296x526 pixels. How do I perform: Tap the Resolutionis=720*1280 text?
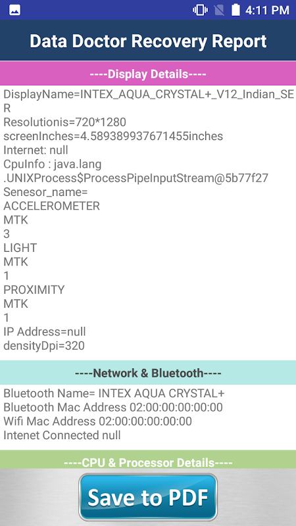click(x=64, y=122)
